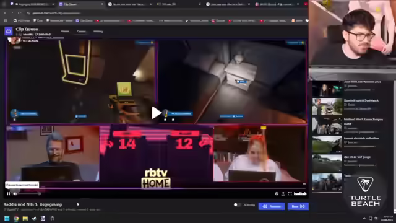
Task: Click the Clip Queue purple logo icon
Action: tap(8, 32)
